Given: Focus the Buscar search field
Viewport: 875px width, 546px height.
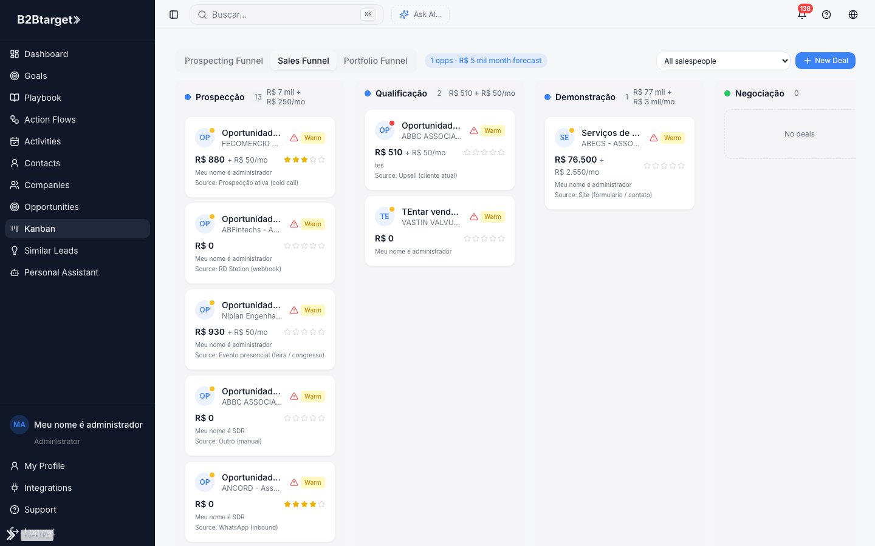Looking at the screenshot, I should 287,15.
